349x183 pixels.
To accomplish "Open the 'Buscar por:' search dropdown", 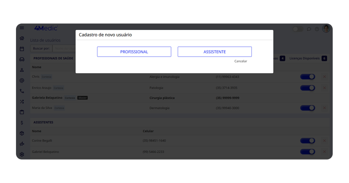I will [41, 48].
